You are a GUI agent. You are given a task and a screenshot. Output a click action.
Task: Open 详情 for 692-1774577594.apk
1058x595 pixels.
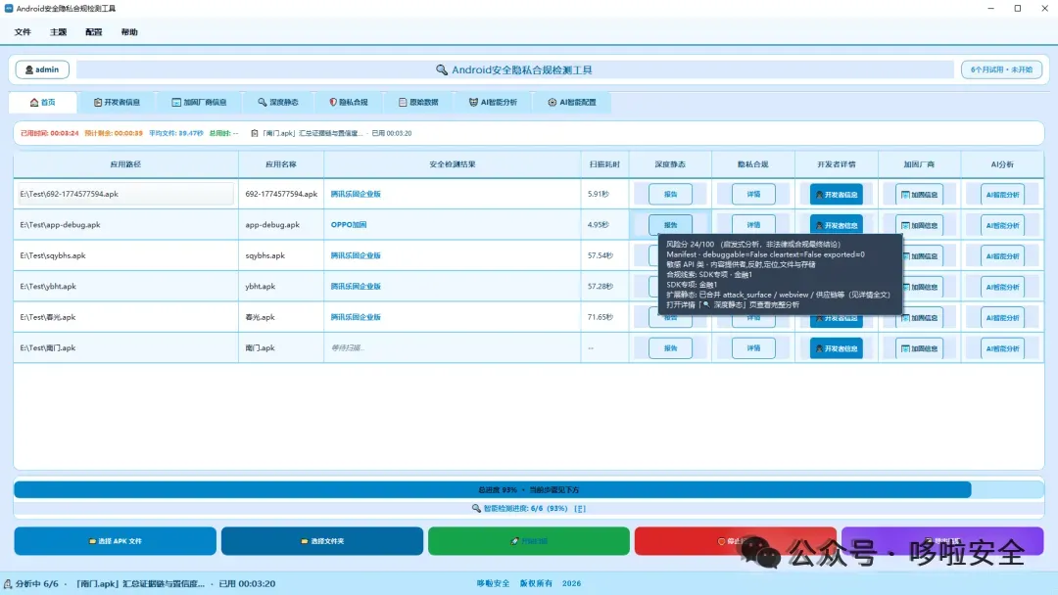click(x=753, y=194)
